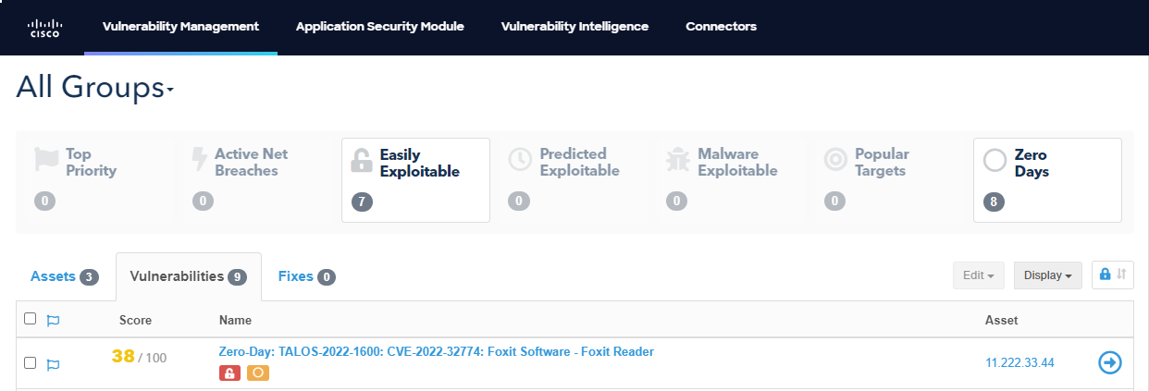Click asset link 11.222.33.44

click(1019, 363)
